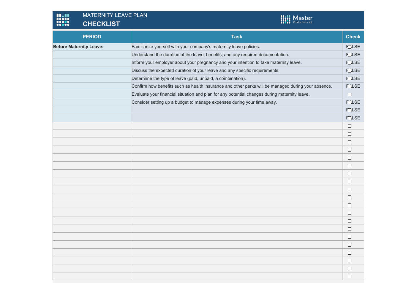Select the 'Check' column header
Image resolution: width=417 pixels, height=295 pixels.
353,37
